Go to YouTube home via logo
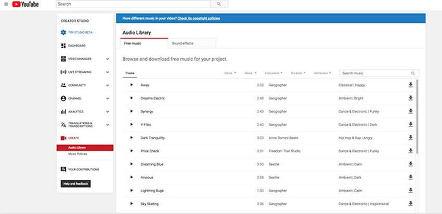442x214 pixels. [x=25, y=4]
